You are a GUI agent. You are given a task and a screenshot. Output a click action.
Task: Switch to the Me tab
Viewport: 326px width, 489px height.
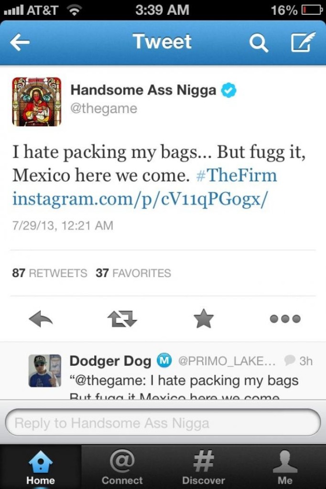pyautogui.click(x=285, y=467)
